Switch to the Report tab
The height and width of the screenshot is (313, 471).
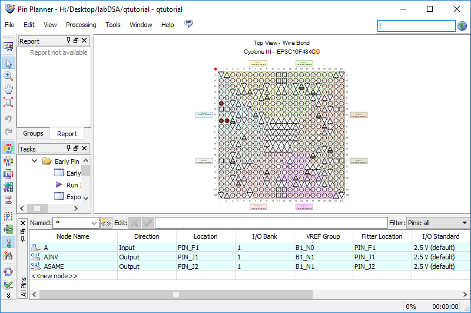pyautogui.click(x=67, y=134)
